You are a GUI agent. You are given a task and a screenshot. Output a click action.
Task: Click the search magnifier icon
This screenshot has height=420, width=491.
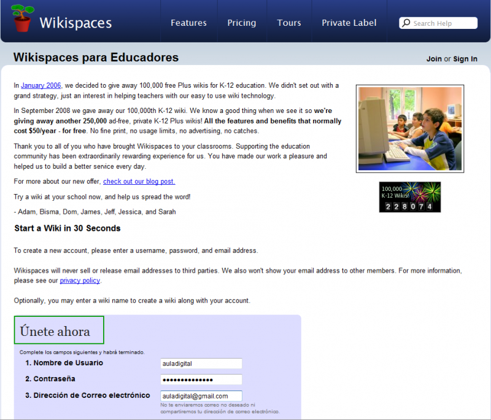click(x=406, y=23)
